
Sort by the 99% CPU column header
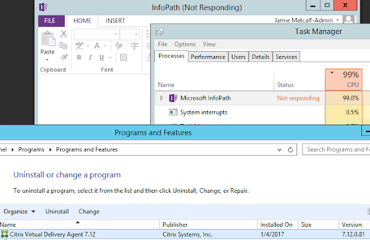tap(343, 80)
